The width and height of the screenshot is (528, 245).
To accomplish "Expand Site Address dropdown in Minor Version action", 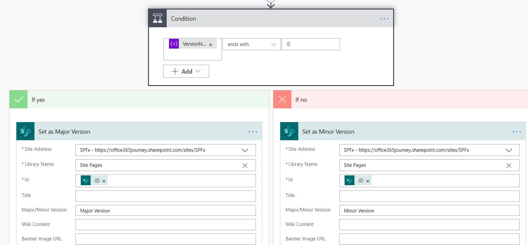I will tap(509, 150).
